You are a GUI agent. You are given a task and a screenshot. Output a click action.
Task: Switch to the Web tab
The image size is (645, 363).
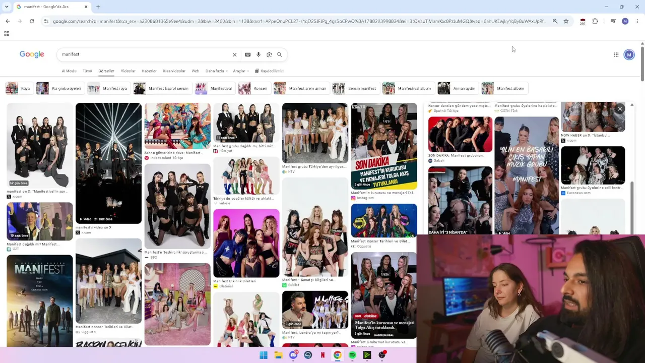[196, 71]
